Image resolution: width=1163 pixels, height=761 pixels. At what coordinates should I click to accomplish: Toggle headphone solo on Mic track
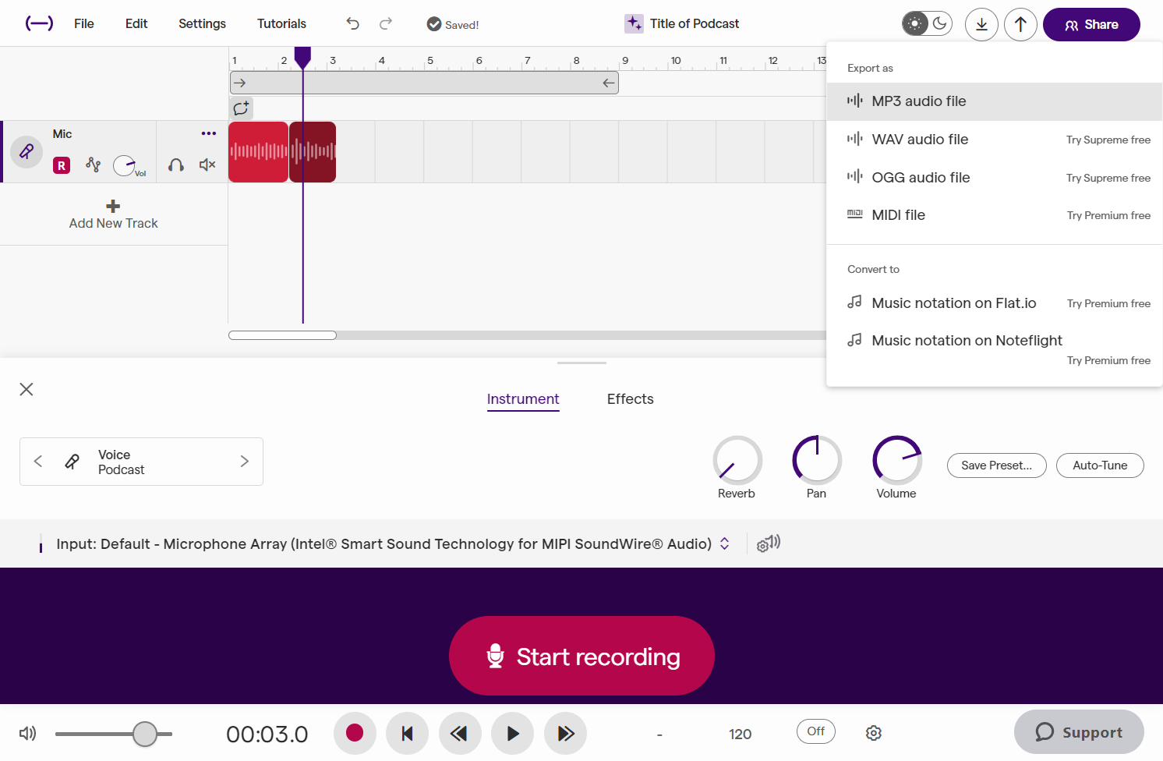click(176, 165)
